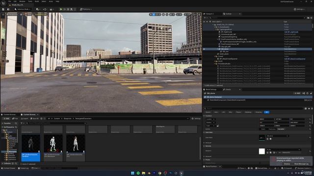Open Content Browser Settings
The height and width of the screenshot is (176, 314).
click(196, 118)
